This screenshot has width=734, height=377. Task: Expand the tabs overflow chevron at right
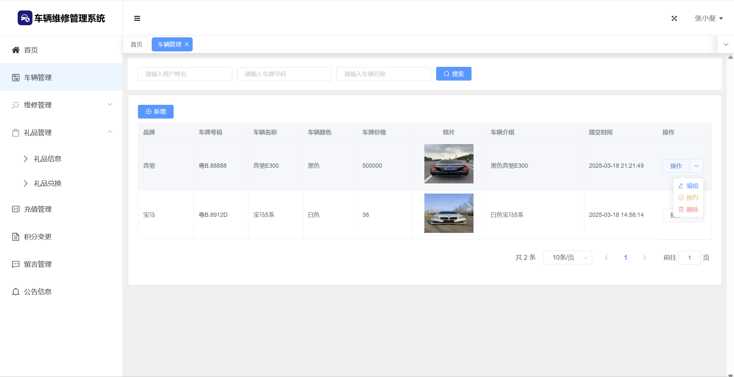click(x=726, y=45)
